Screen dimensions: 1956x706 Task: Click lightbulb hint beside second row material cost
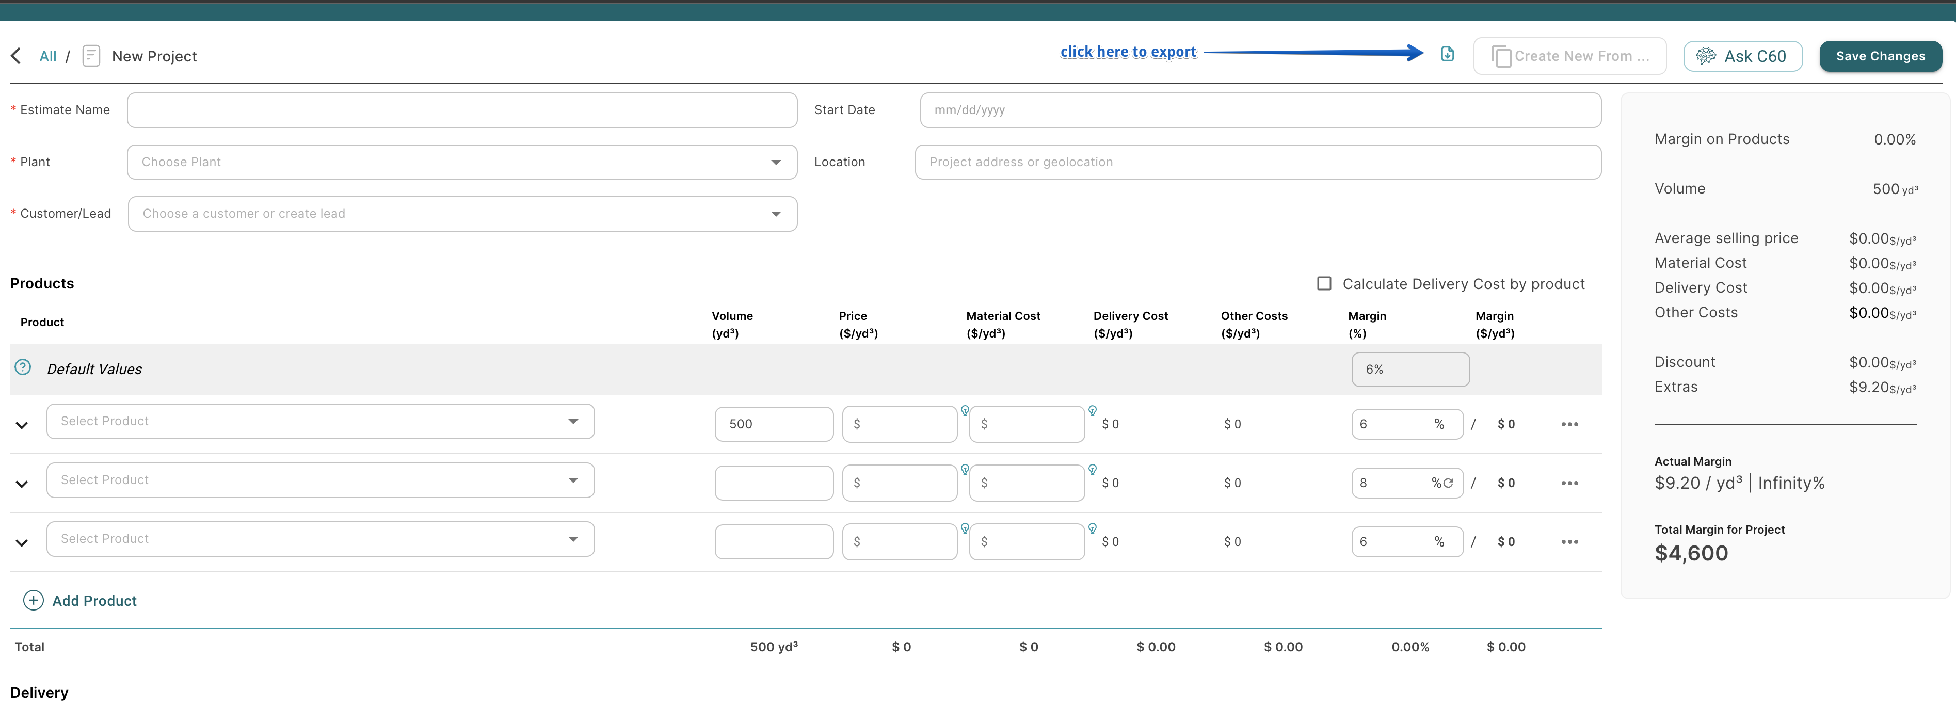[x=1092, y=470]
